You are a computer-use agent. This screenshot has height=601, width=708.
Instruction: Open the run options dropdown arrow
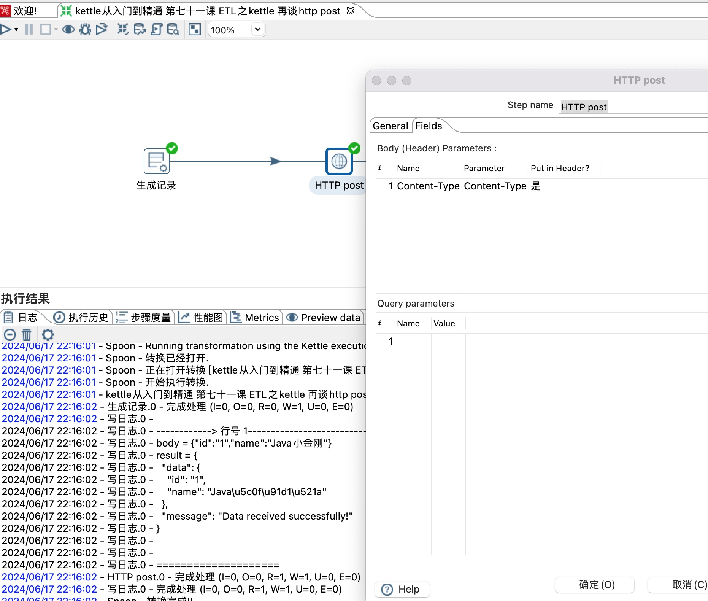click(16, 29)
